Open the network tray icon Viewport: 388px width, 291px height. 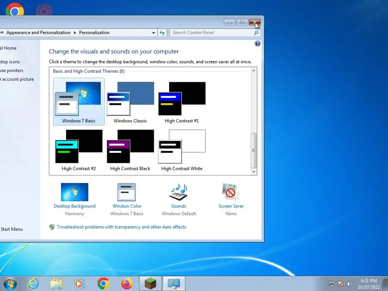coord(331,284)
